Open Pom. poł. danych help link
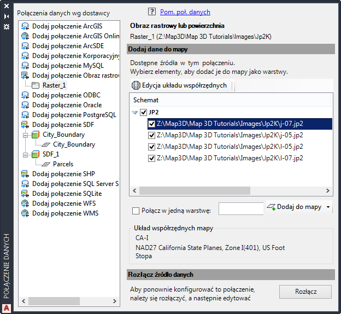The width and height of the screenshot is (341, 314). click(x=185, y=11)
